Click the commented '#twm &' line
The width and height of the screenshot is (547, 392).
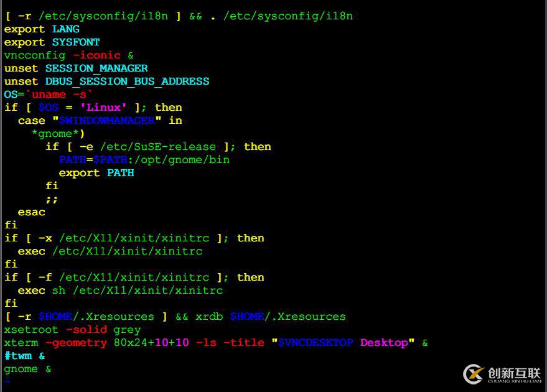coord(24,356)
